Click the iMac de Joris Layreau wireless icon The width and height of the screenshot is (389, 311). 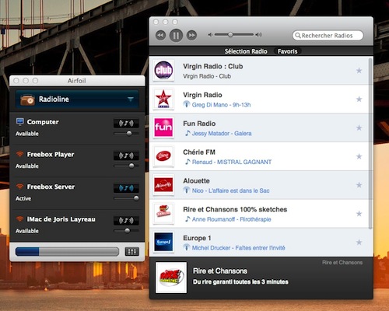19,218
